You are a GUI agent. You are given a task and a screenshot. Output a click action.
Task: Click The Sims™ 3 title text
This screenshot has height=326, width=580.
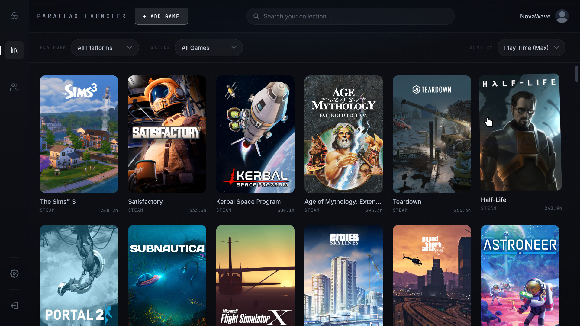pos(58,202)
